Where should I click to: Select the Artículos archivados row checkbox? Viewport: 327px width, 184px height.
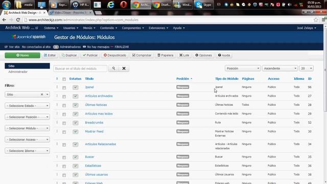64,97
